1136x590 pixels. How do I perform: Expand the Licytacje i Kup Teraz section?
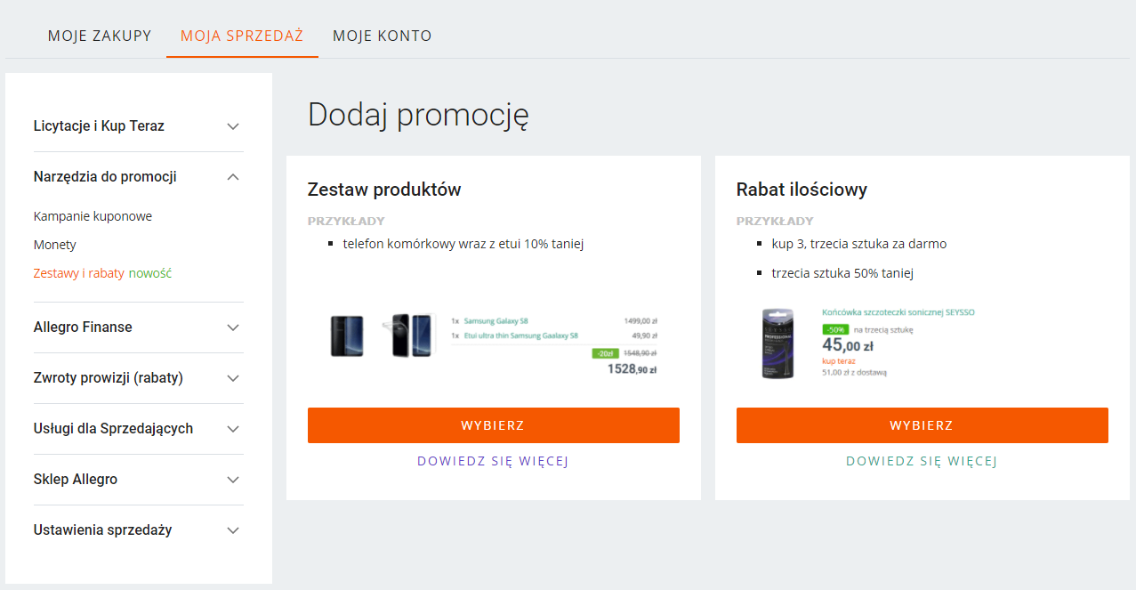tap(233, 126)
